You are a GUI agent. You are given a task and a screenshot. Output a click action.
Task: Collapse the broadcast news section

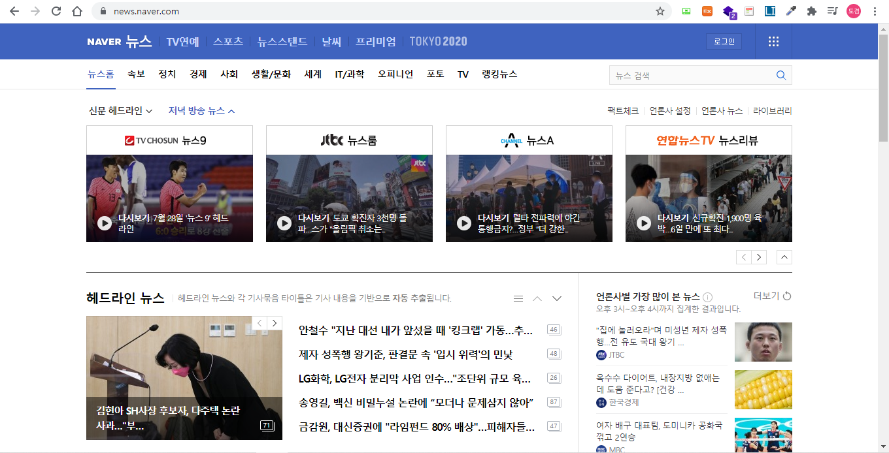(784, 257)
